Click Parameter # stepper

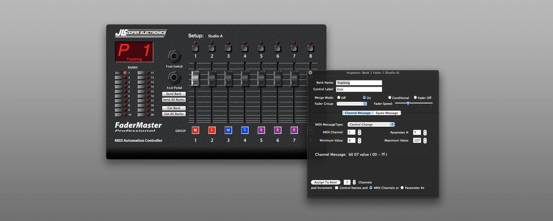tap(425, 133)
